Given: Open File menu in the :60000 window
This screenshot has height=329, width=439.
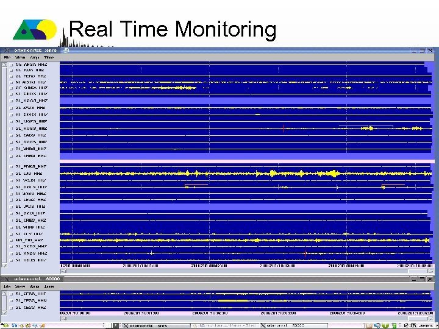Looking at the screenshot, I should pyautogui.click(x=7, y=286).
